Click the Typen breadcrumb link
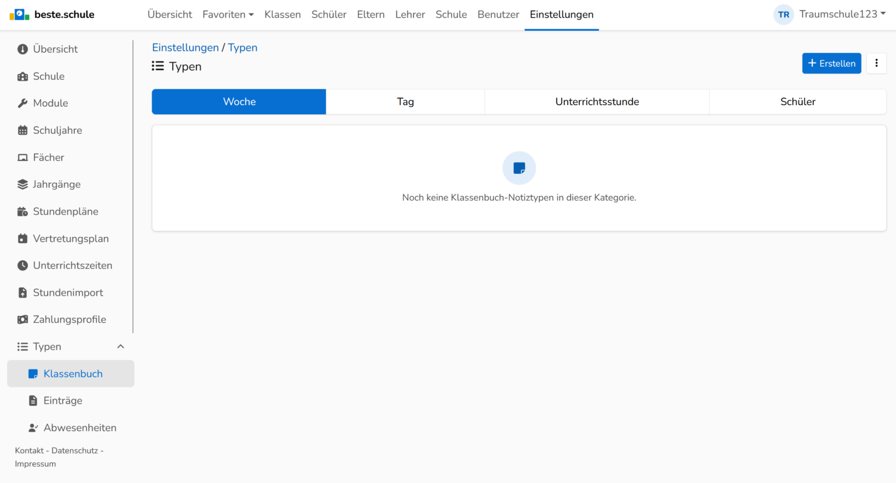 pos(243,48)
